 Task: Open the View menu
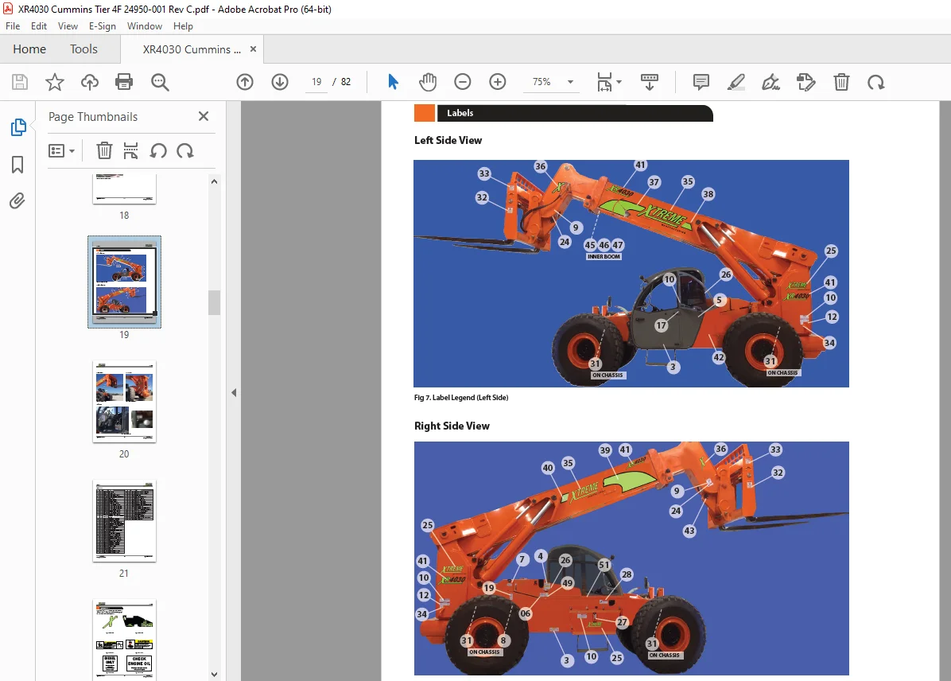(x=68, y=26)
